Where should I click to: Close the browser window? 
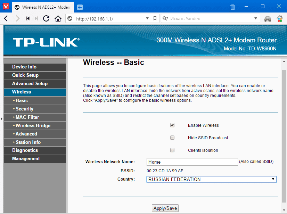(279, 6)
